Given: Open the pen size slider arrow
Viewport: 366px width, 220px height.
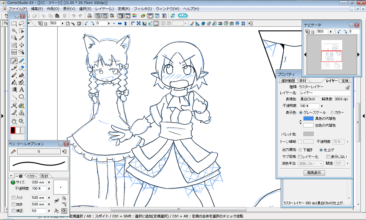Looking at the screenshot, I should 49,183.
